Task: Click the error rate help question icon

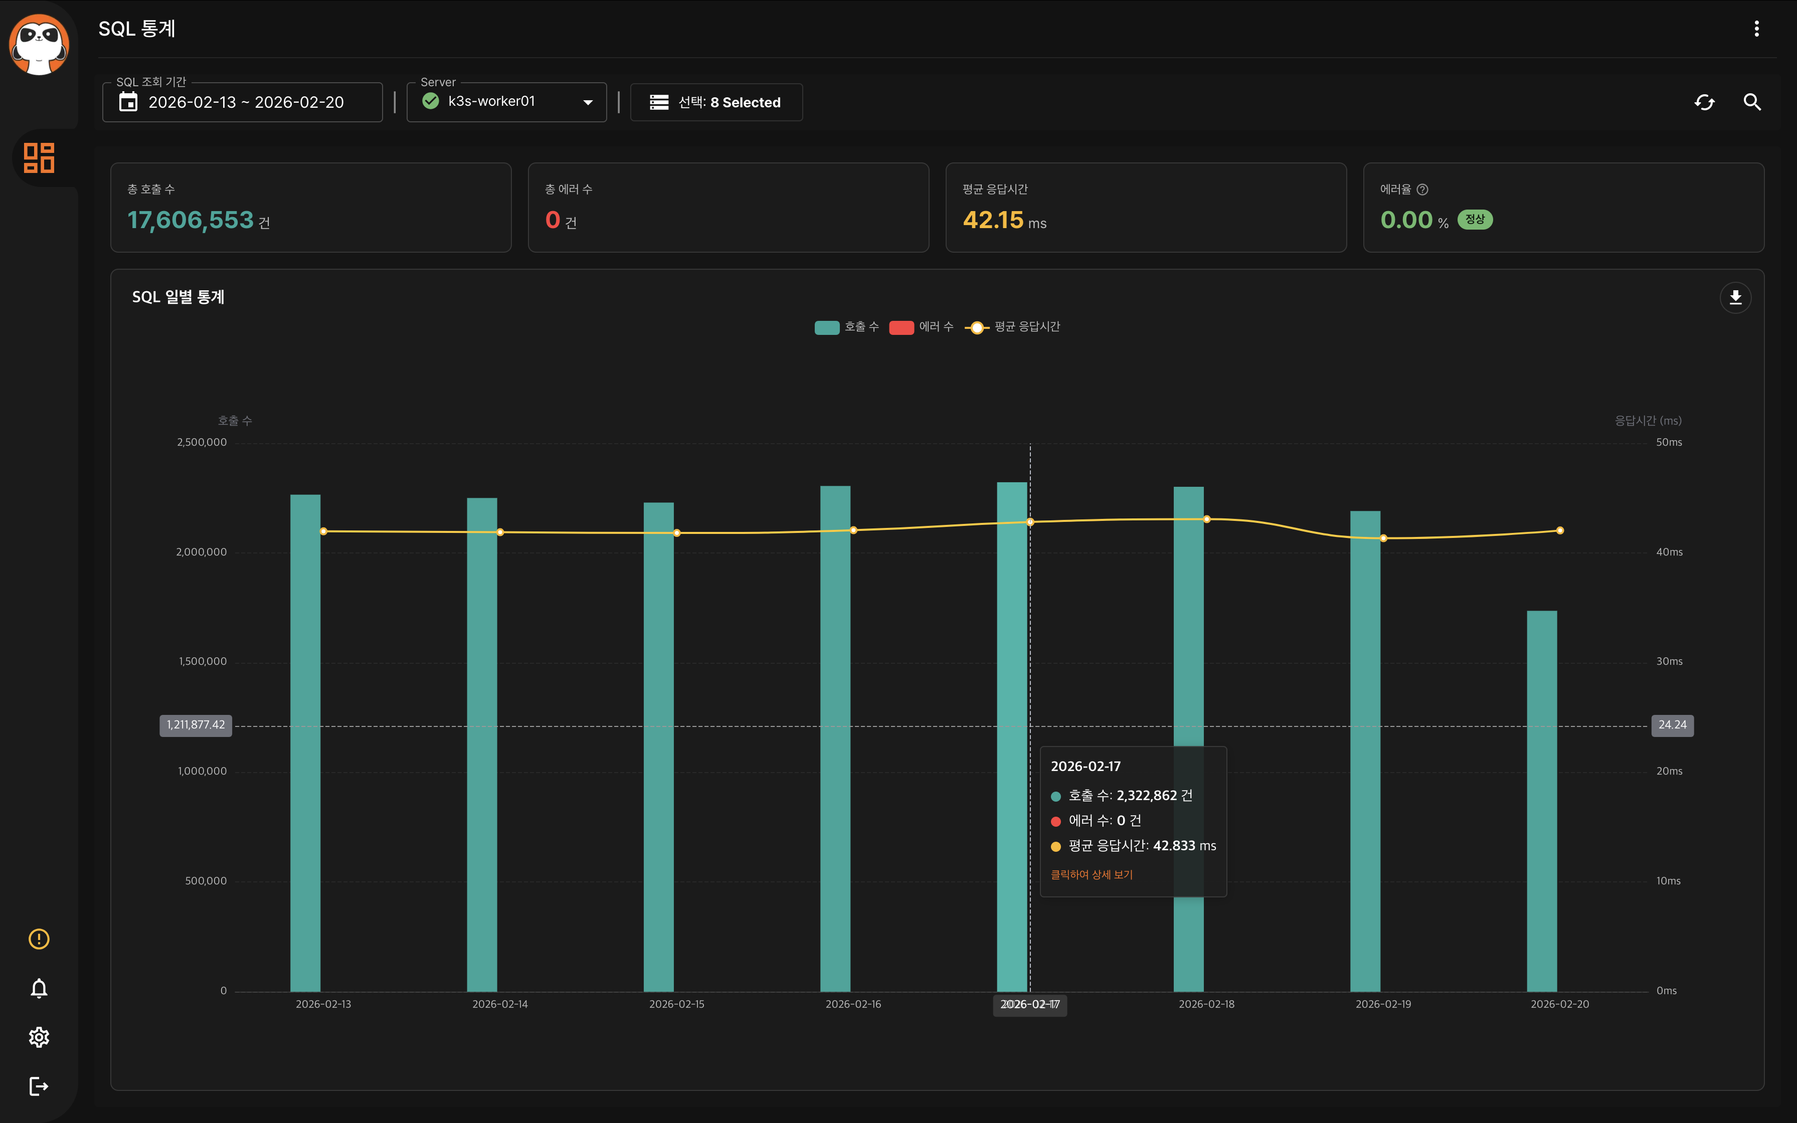Action: point(1422,190)
